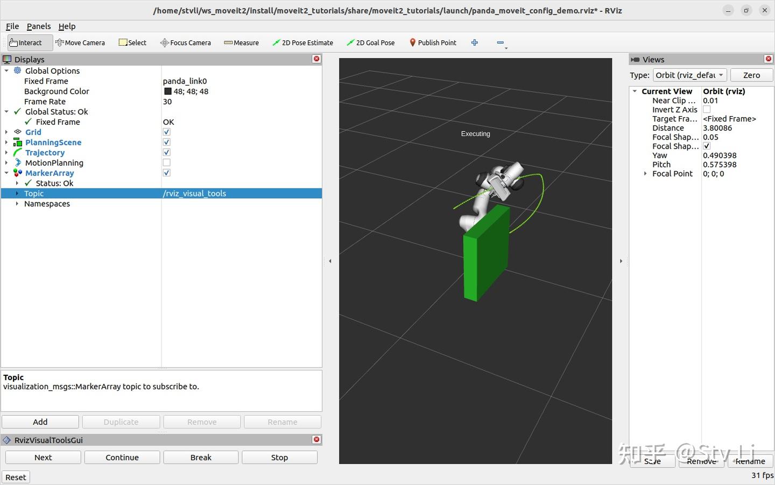Enable the MotionPlanning display

166,163
